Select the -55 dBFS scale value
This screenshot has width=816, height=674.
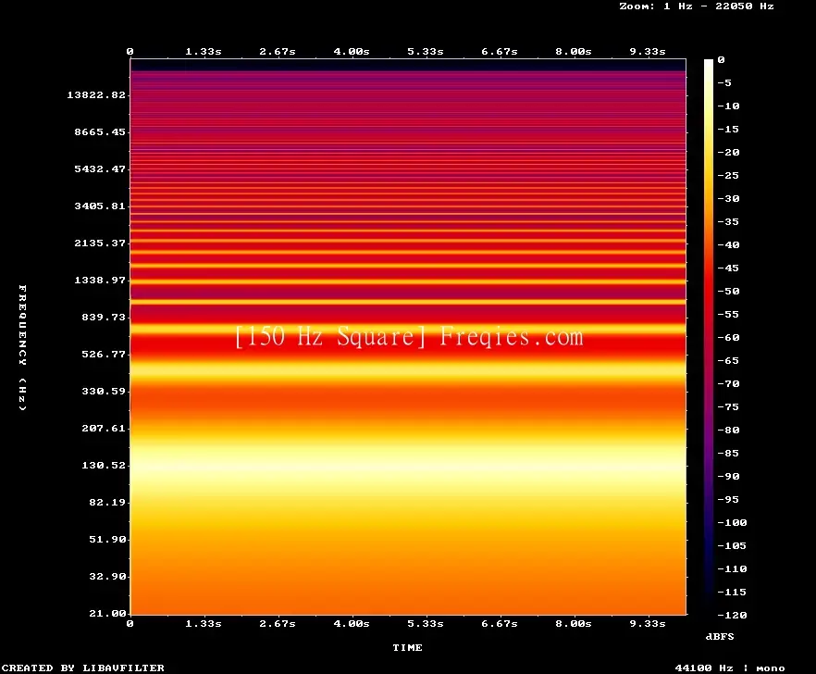click(x=728, y=314)
